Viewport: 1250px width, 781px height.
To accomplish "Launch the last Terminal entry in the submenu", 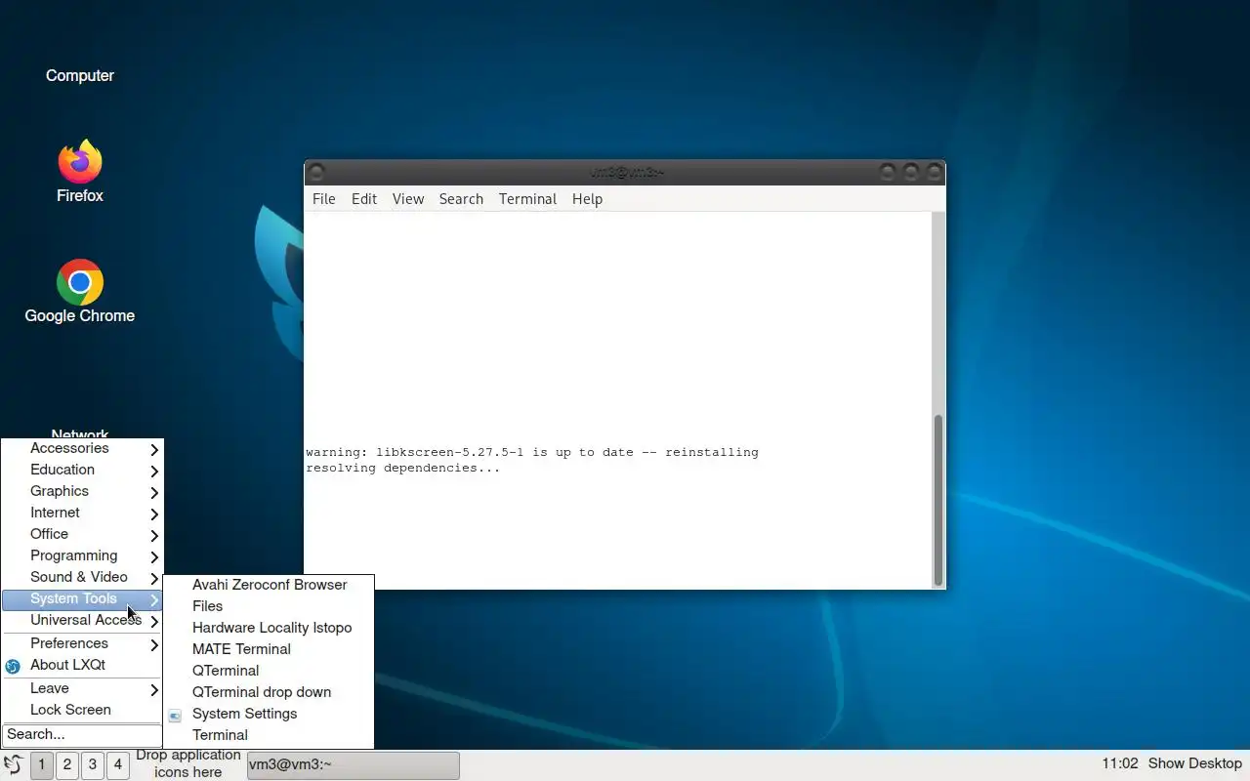I will [269, 735].
